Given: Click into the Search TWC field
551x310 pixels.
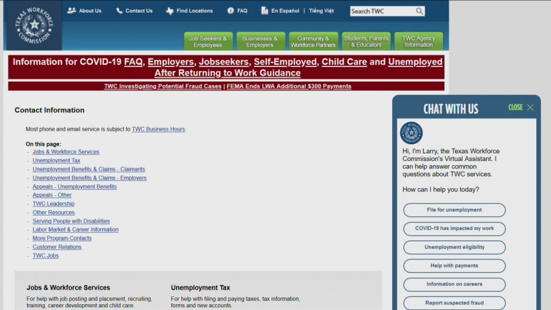Looking at the screenshot, I should [x=382, y=11].
